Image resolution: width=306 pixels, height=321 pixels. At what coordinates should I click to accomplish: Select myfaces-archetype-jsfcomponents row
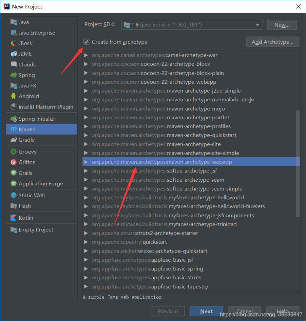(x=191, y=215)
